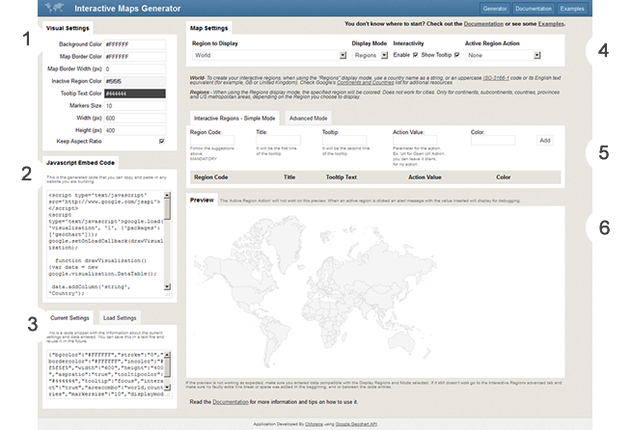The width and height of the screenshot is (632, 430).
Task: Open the Current Settings tab
Action: pos(69,318)
